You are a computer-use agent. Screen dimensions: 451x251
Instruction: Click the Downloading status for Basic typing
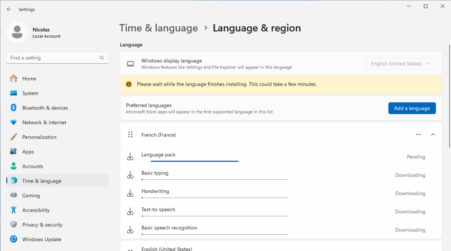tap(410, 175)
